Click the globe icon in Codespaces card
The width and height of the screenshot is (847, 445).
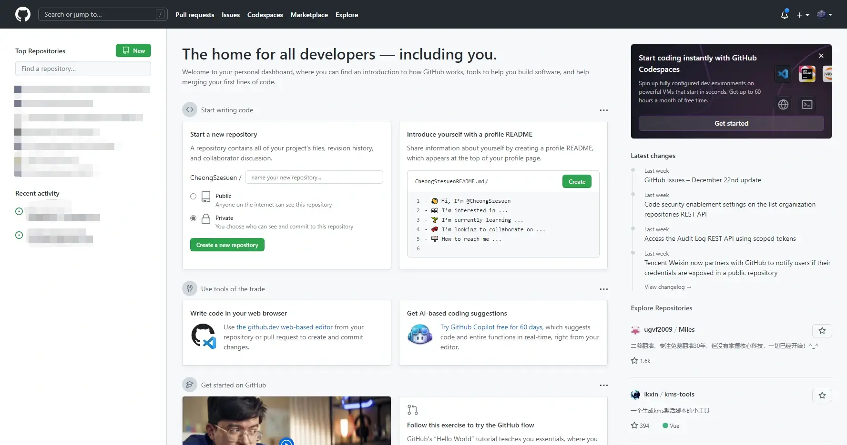783,104
